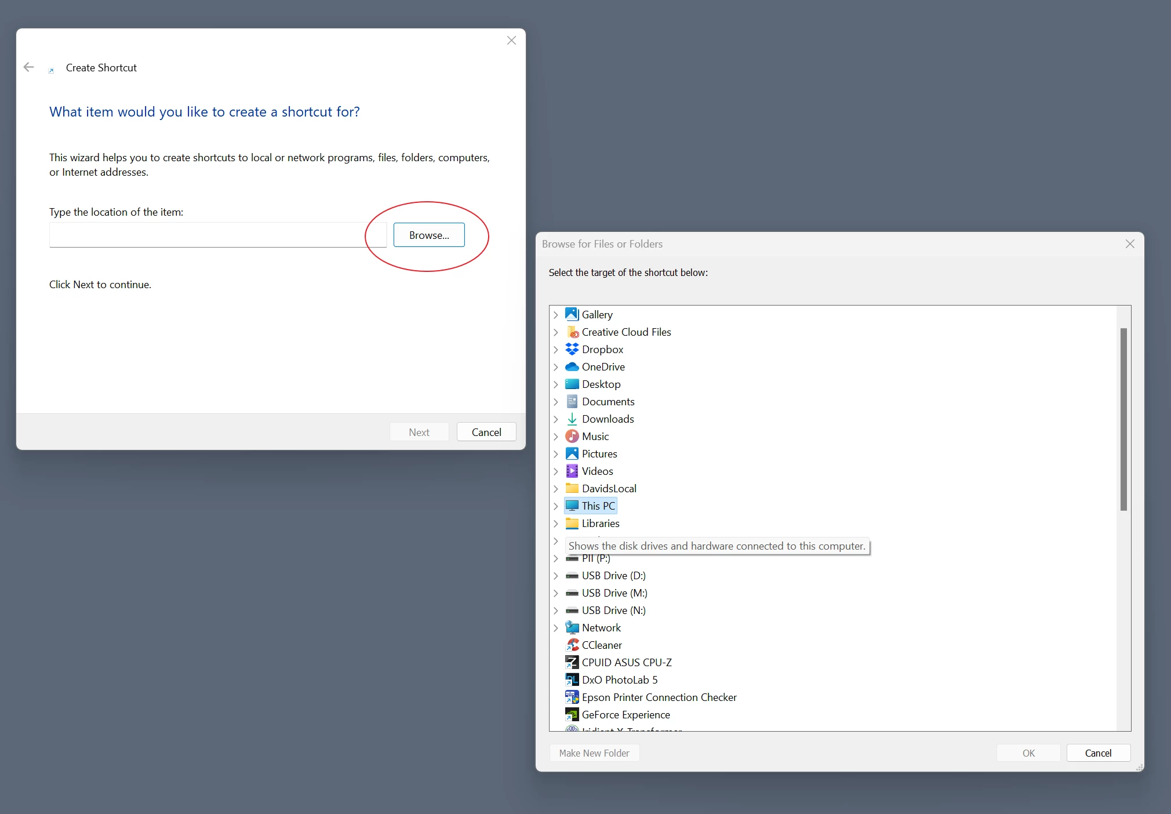Click the Dropbox icon in folder tree

click(572, 349)
